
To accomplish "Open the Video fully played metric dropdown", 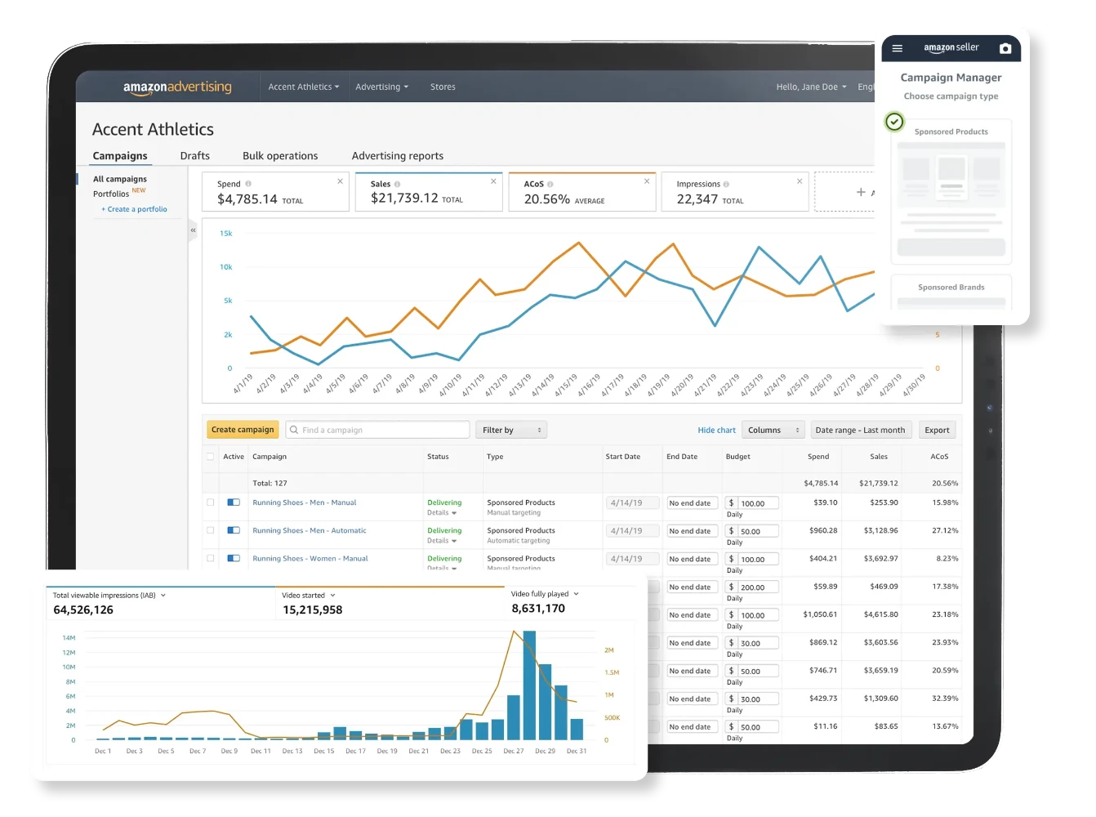I will coord(545,594).
